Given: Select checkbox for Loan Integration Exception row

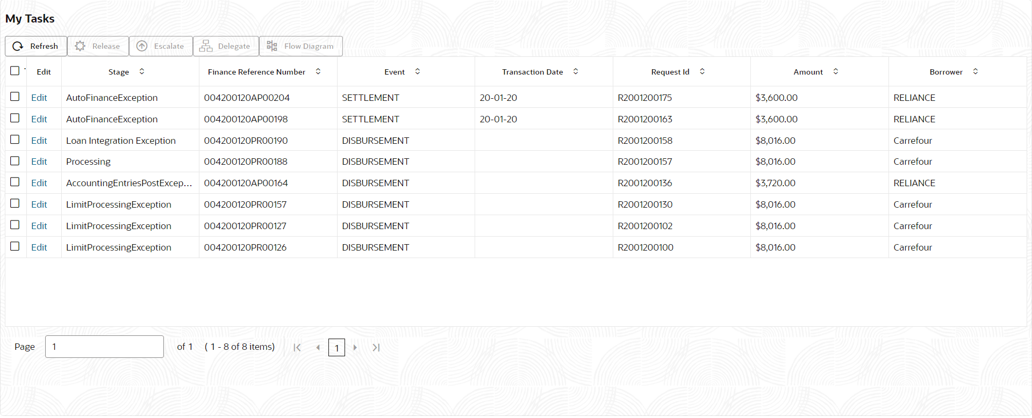Looking at the screenshot, I should [x=15, y=140].
